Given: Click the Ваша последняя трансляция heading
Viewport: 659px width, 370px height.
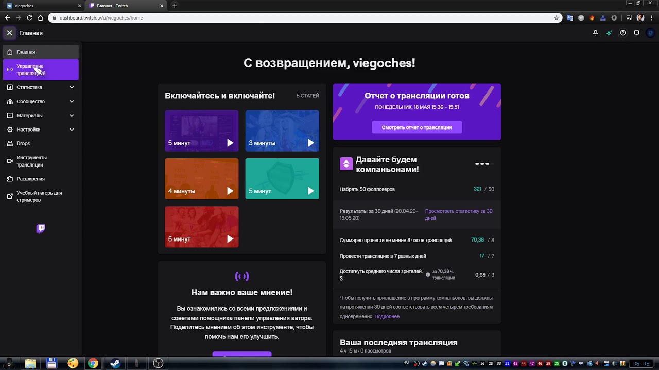Looking at the screenshot, I should click(x=398, y=342).
